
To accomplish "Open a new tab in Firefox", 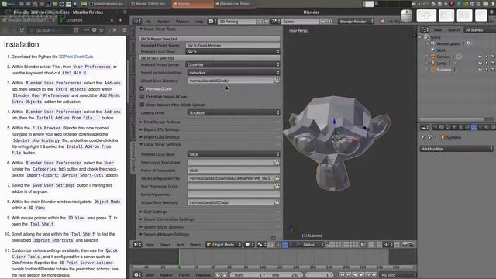I will tap(120, 20).
